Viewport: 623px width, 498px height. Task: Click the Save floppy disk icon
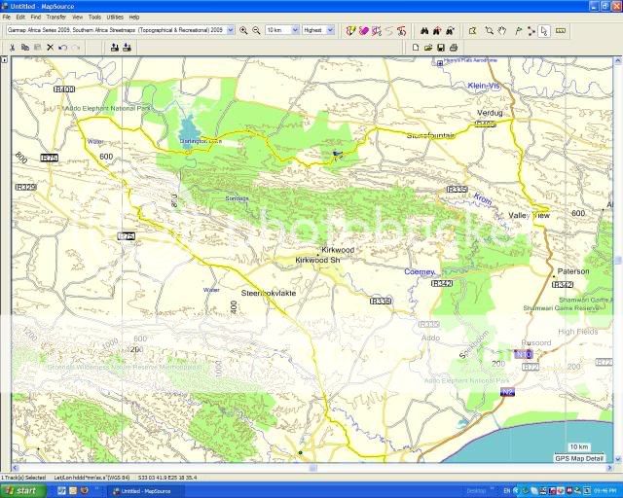(441, 48)
